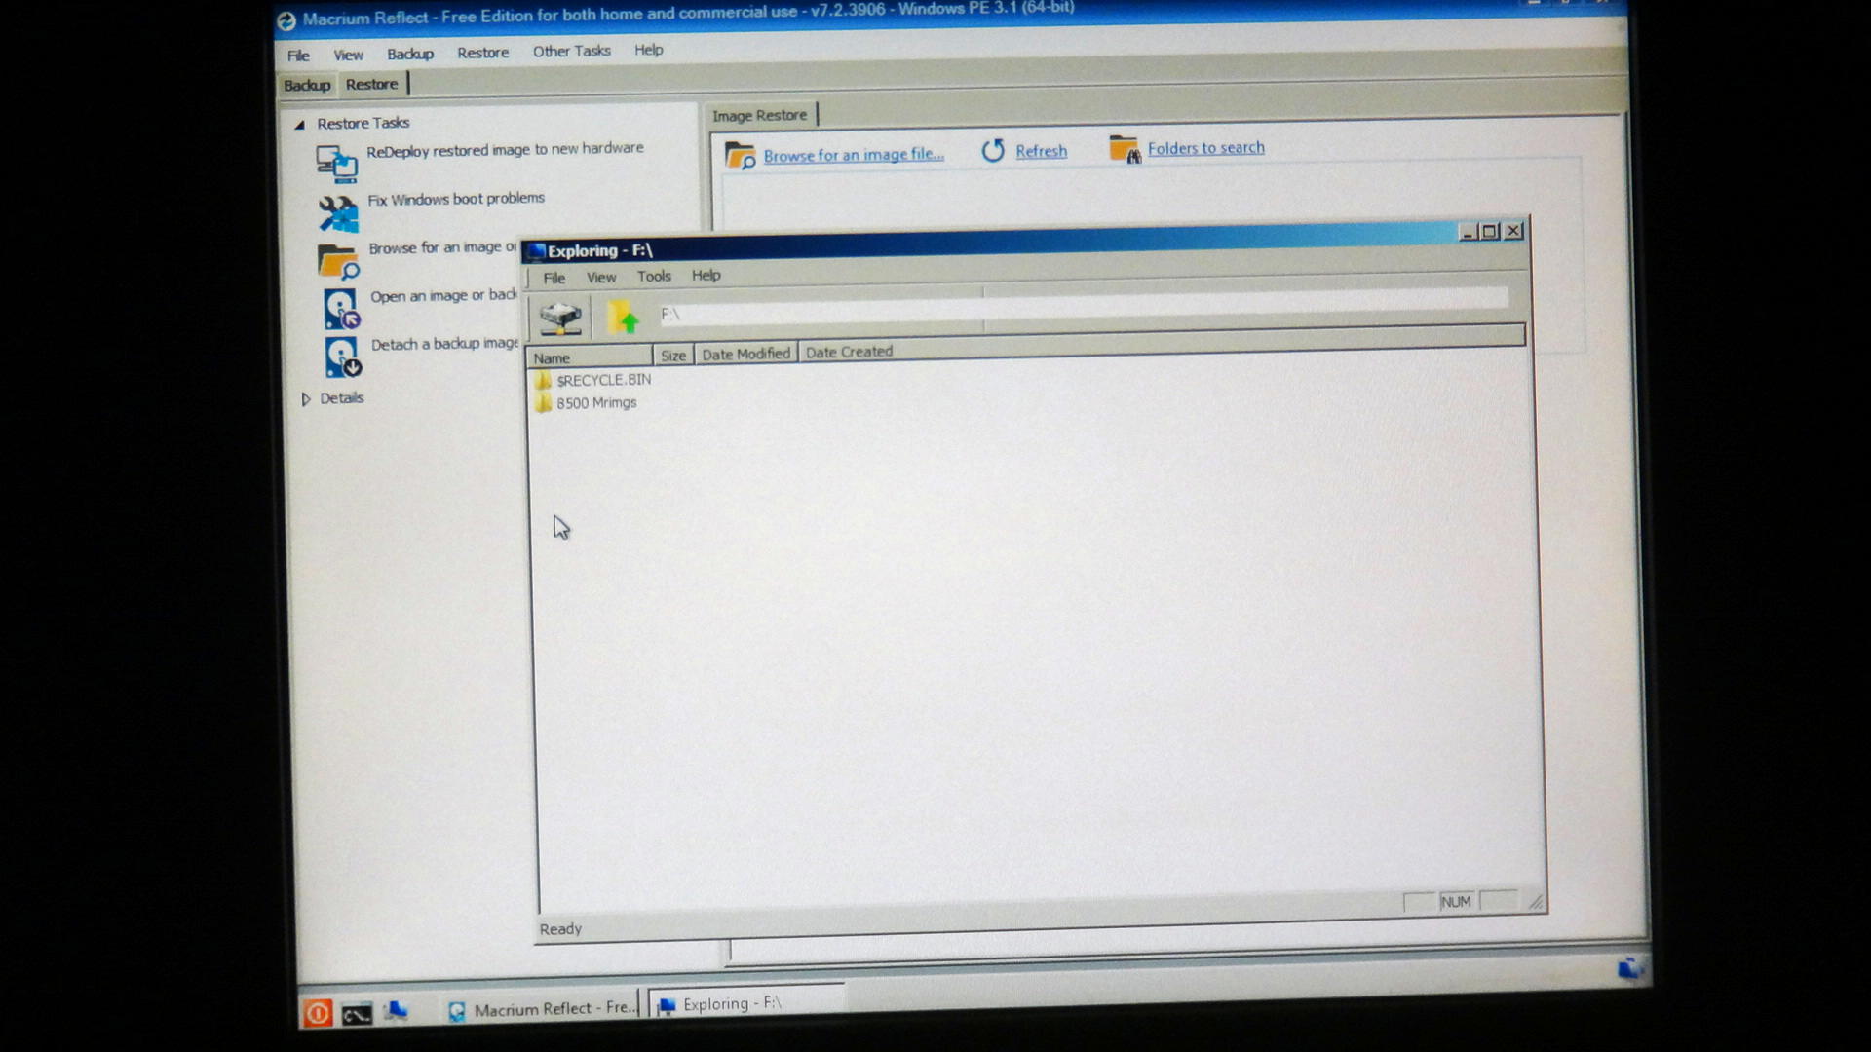This screenshot has height=1052, width=1871.
Task: Maximize the Exploring - F:\ window
Action: point(1491,232)
